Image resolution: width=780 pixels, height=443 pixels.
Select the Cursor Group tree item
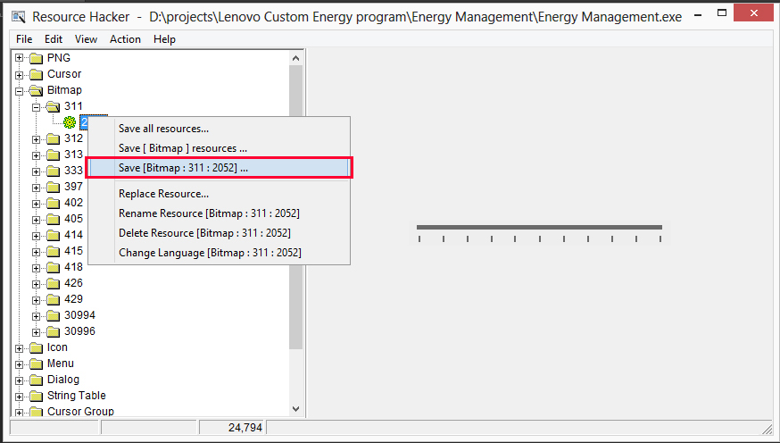click(80, 412)
